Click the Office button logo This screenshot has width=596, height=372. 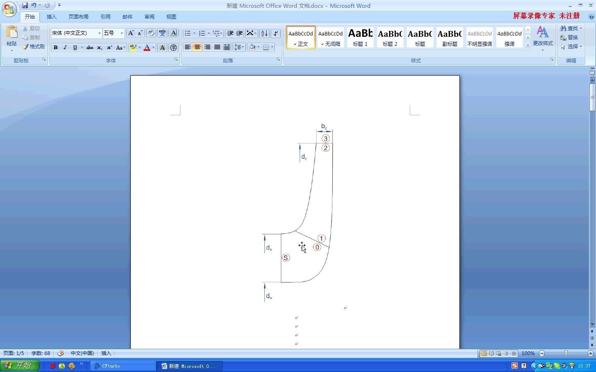coord(9,9)
